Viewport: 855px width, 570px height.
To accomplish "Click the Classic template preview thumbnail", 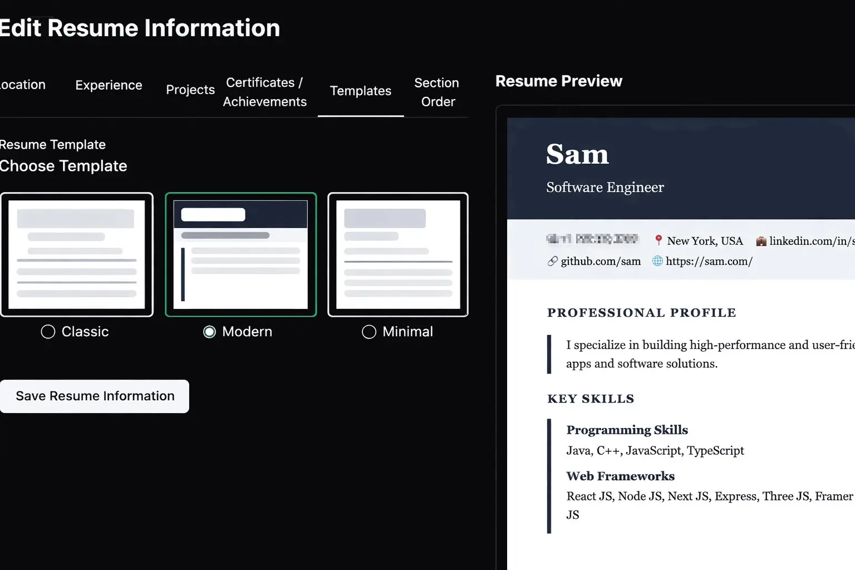I will (x=77, y=254).
